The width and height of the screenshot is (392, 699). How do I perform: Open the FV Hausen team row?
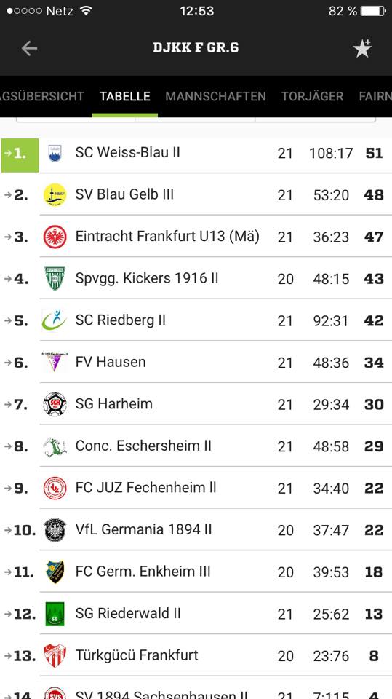196,362
